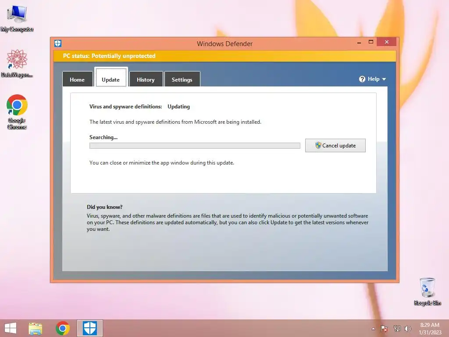Viewport: 449px width, 337px height.
Task: Minimize the Windows Defender window
Action: coord(359,43)
